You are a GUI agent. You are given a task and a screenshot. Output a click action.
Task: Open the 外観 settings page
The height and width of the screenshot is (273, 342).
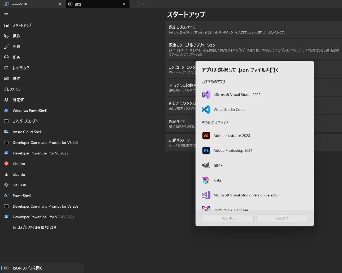[42, 47]
